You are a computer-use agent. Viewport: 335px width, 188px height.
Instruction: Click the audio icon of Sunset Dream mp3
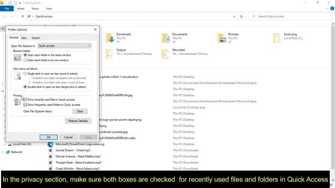click(50, 150)
